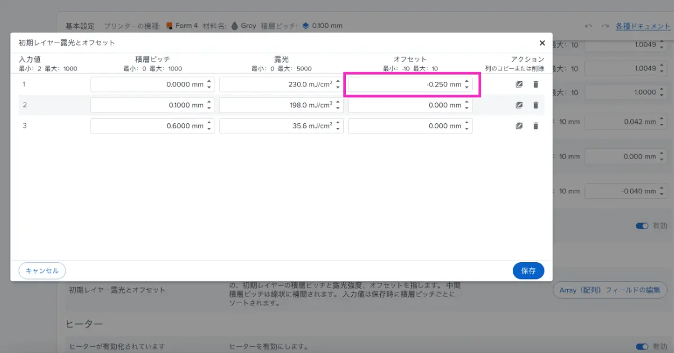The height and width of the screenshot is (353, 674).
Task: Click the undo arrow in background toolbar
Action: pyautogui.click(x=589, y=26)
